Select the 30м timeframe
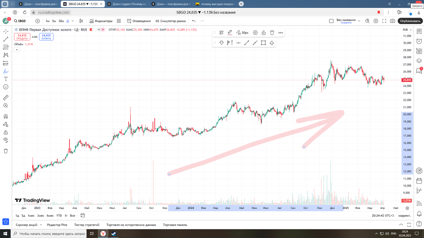Screen dimensions: 424x238 [61, 21]
